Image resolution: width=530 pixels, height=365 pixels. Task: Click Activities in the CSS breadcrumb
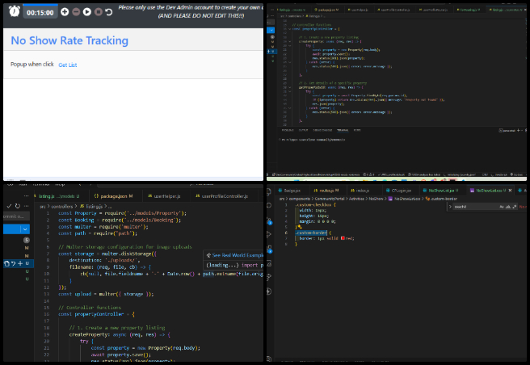[x=356, y=199]
